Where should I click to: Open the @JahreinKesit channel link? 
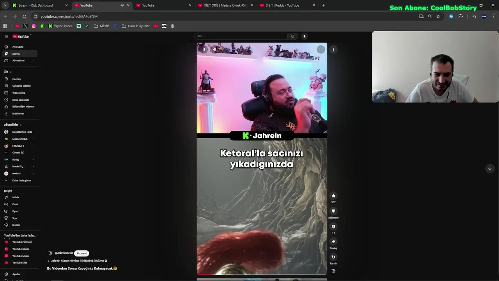tap(64, 253)
